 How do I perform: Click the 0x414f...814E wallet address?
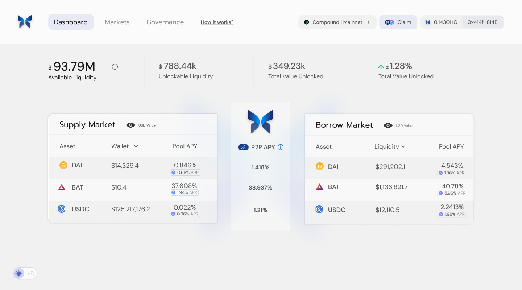point(482,22)
